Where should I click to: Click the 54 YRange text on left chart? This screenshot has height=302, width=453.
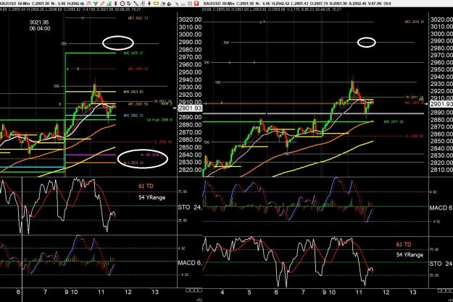click(x=152, y=197)
